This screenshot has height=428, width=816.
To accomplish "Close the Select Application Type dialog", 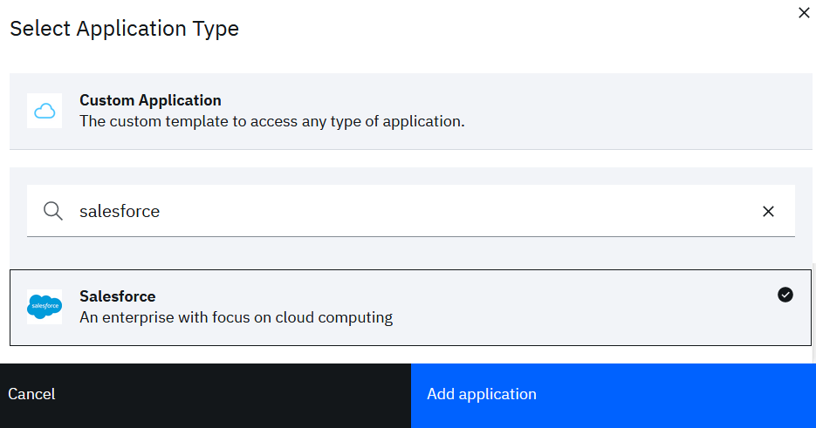I will point(804,13).
